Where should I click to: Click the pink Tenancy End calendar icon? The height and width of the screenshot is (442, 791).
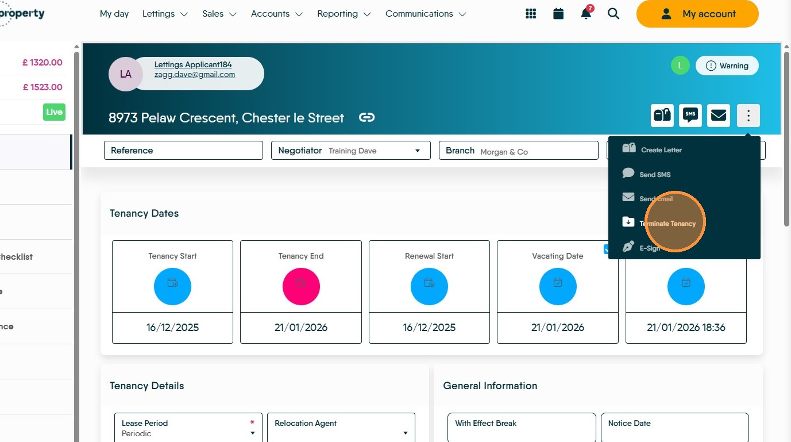[301, 286]
